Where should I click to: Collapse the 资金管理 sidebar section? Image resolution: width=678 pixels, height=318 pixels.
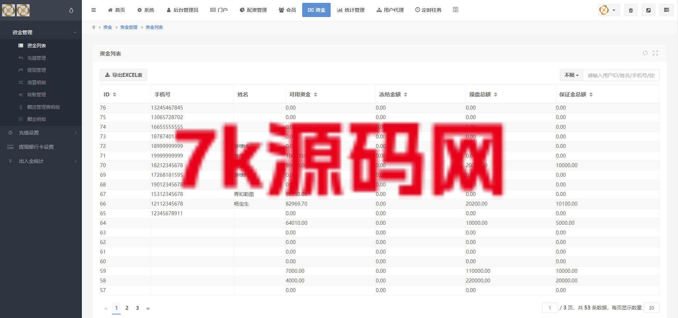tap(41, 32)
